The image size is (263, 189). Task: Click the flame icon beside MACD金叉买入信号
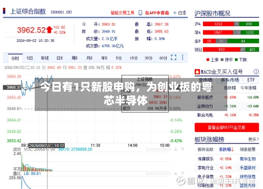197,72
